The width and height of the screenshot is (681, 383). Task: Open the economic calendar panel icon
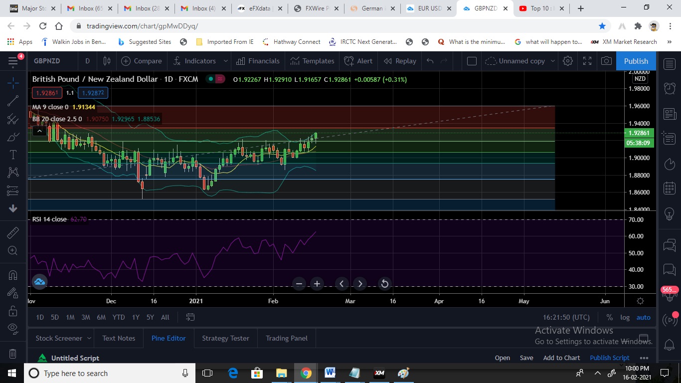tap(670, 189)
